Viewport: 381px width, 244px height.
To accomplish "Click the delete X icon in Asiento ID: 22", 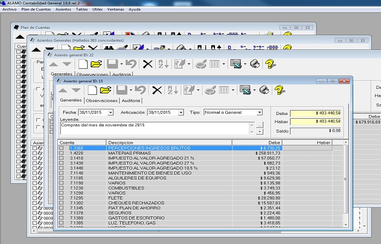I will click(x=148, y=64).
